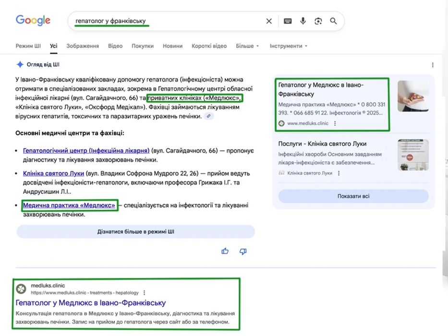Open the Новини tab
Viewport: 448px width, 336px height.
click(172, 46)
